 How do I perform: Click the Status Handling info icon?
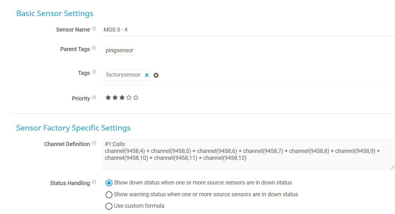[x=94, y=182]
